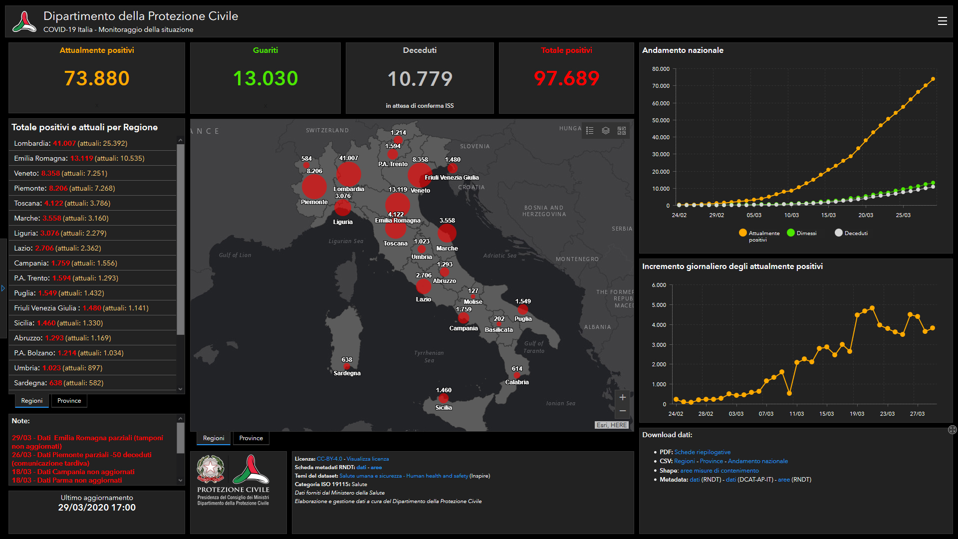Click the Sicilia red bubble on the map
Viewport: 958px width, 539px height.
coord(443,398)
